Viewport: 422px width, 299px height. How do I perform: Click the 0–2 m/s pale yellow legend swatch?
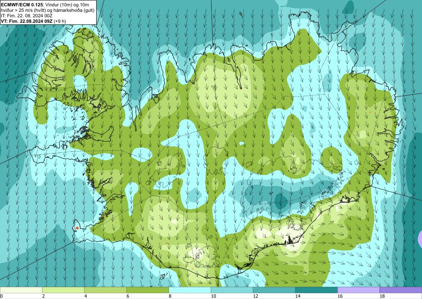tap(21, 290)
